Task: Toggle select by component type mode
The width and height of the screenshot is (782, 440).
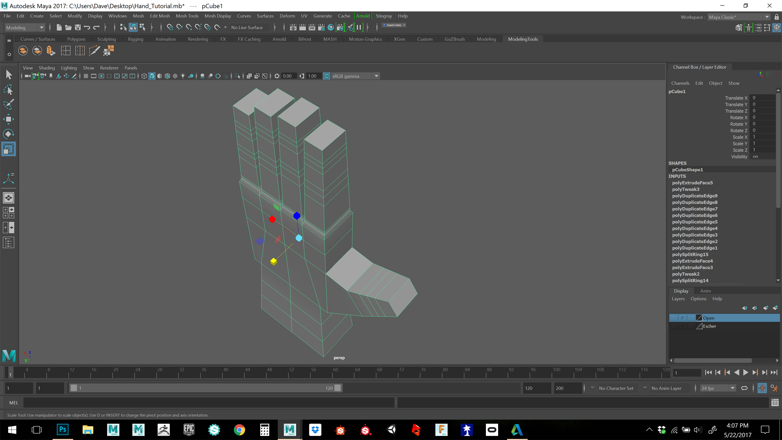Action: (x=143, y=27)
